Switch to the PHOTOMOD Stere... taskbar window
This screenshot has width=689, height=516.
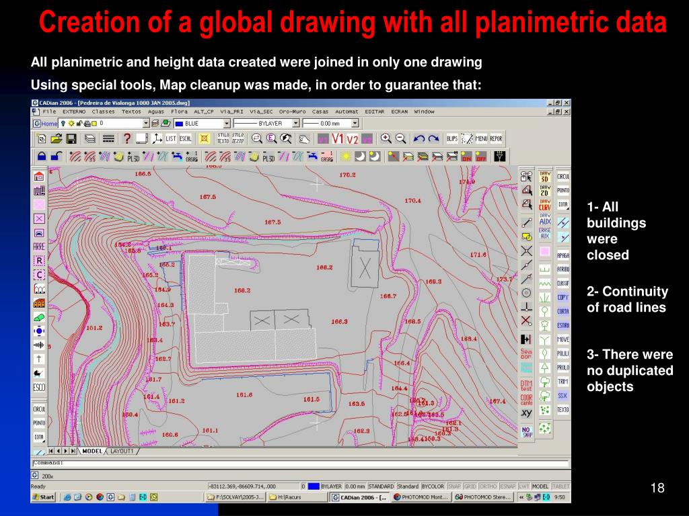tap(483, 497)
